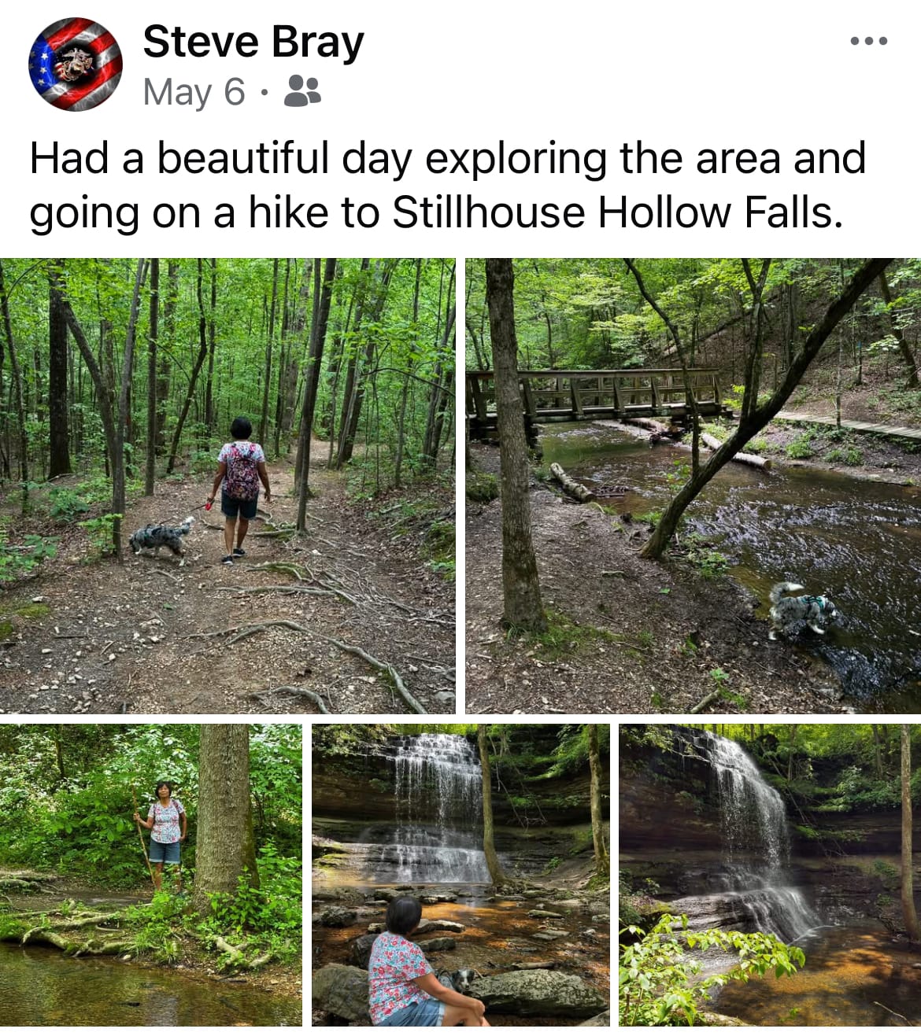The width and height of the screenshot is (921, 1036).
Task: Open the wooden footbridge over creek photo
Action: coord(694,485)
